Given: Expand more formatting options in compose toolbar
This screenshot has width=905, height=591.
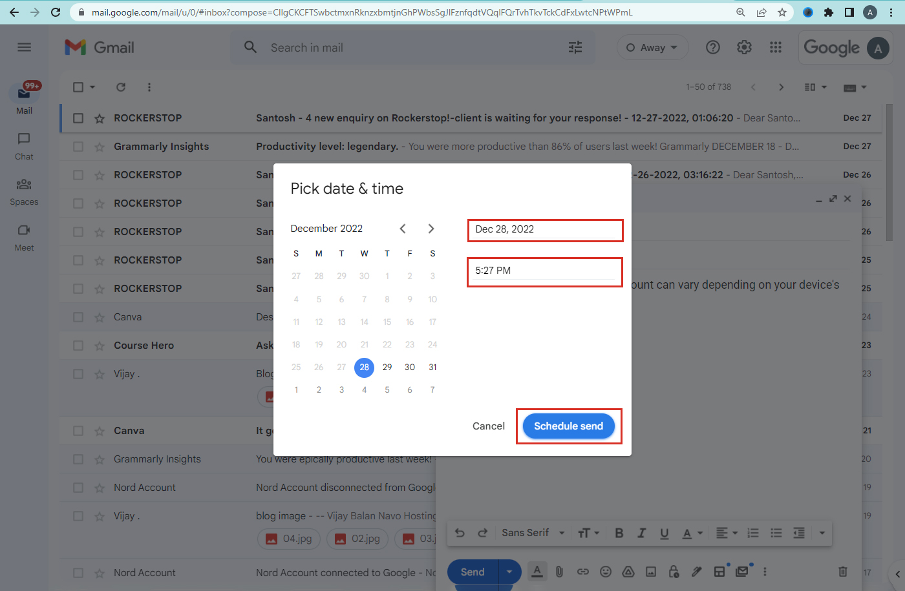Looking at the screenshot, I should click(822, 533).
